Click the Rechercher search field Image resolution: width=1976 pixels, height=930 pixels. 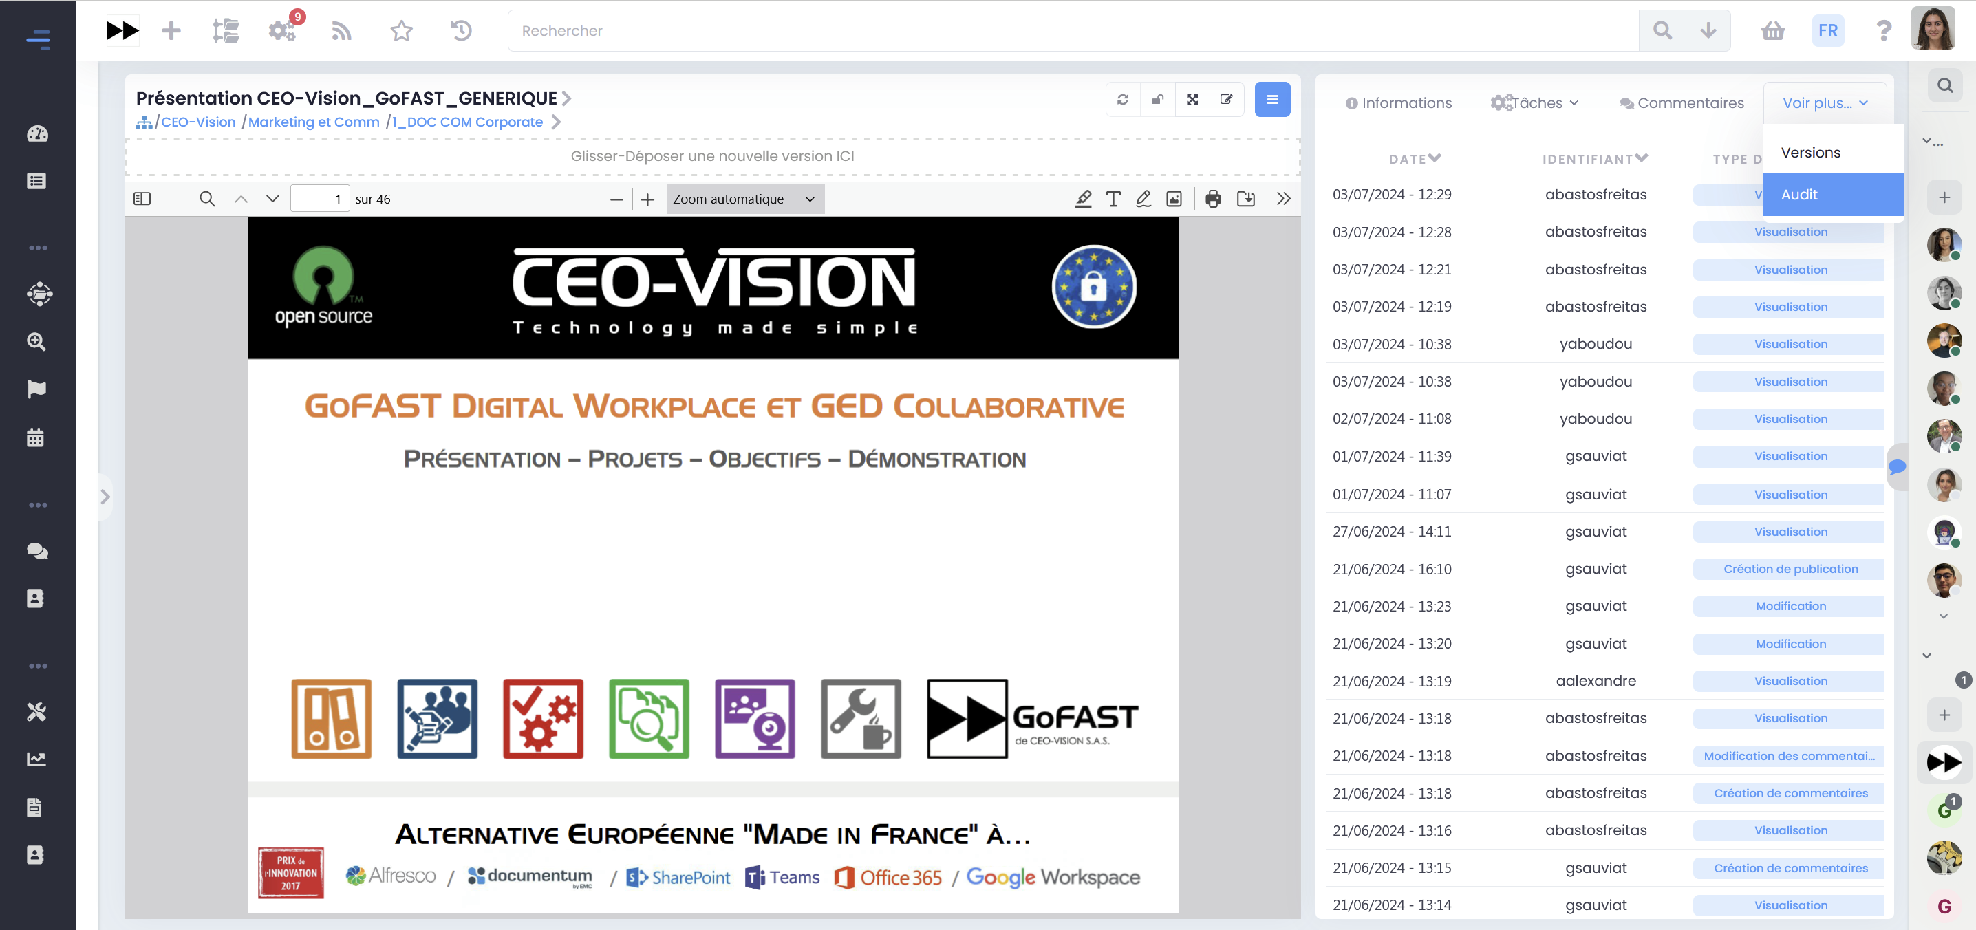point(1073,31)
